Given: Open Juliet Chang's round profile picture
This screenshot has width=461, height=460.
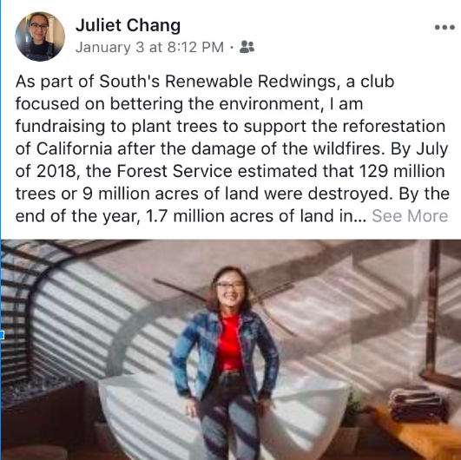Looking at the screenshot, I should tap(40, 36).
